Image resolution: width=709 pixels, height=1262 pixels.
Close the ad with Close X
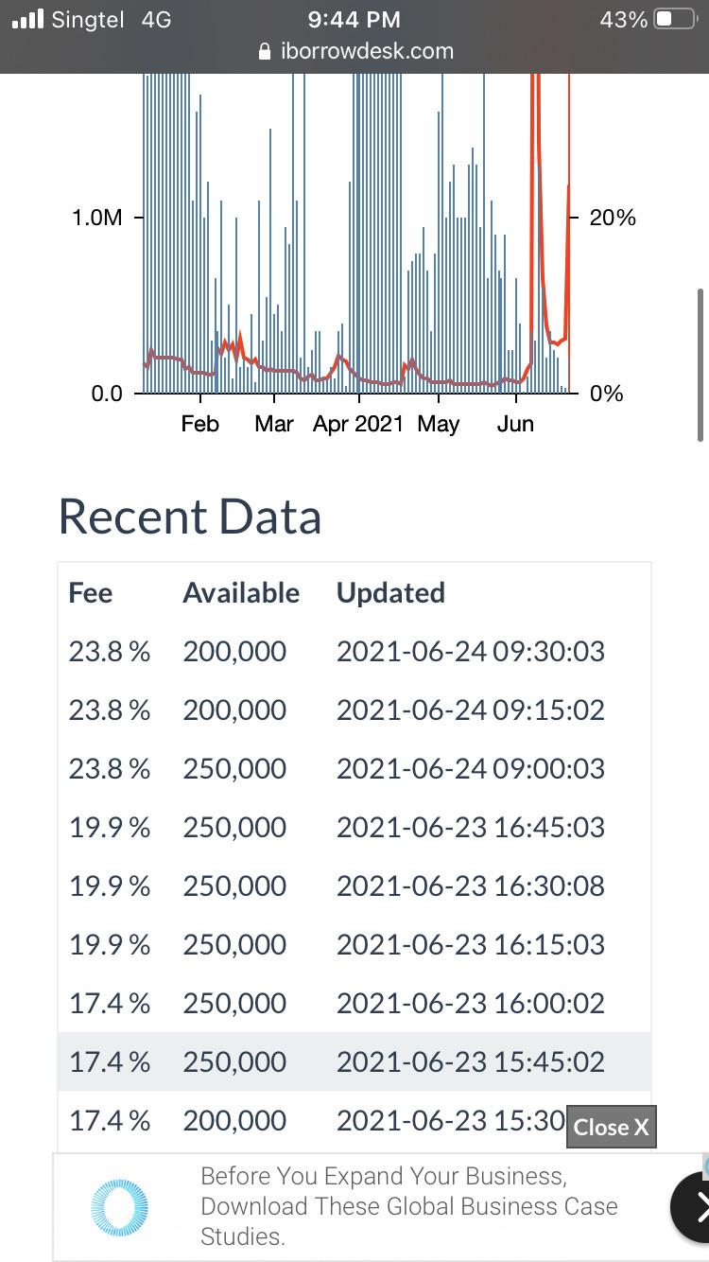pos(611,1127)
